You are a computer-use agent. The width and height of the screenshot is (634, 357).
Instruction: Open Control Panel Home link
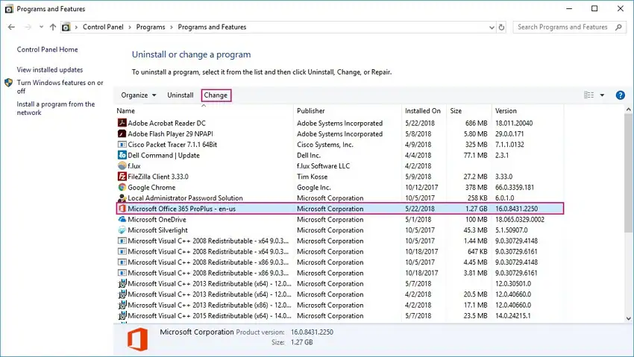point(47,49)
